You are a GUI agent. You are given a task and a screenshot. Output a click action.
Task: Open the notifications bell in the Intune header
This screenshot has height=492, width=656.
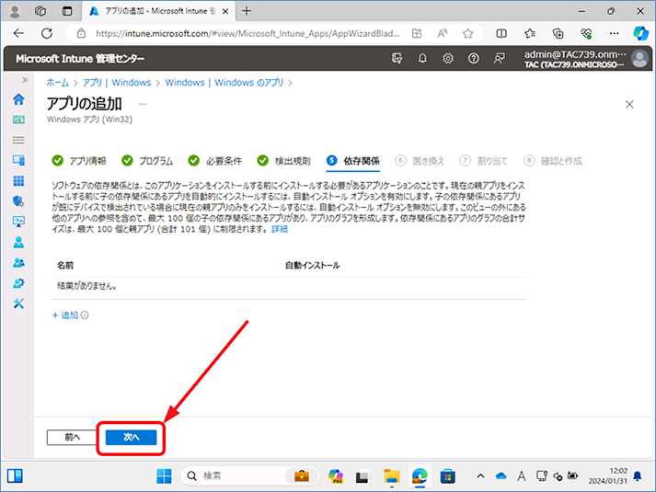422,59
